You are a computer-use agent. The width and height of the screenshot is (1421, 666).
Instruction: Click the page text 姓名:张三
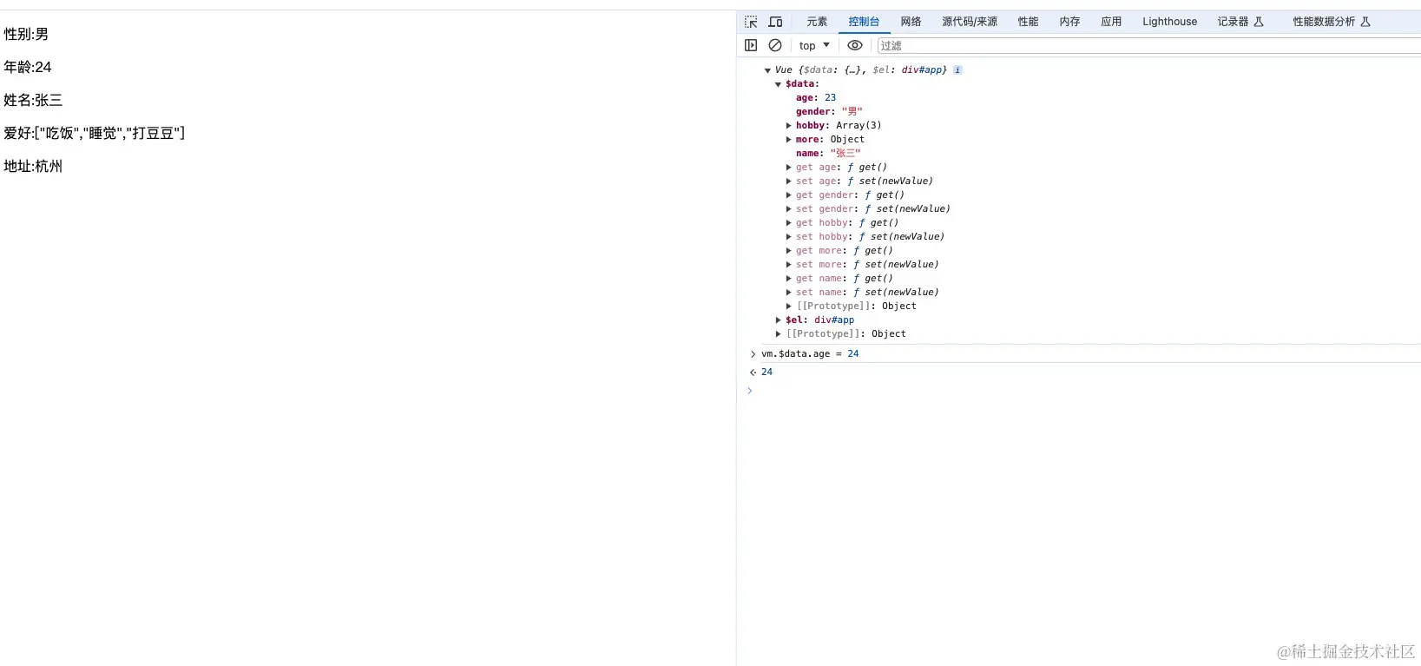(33, 101)
